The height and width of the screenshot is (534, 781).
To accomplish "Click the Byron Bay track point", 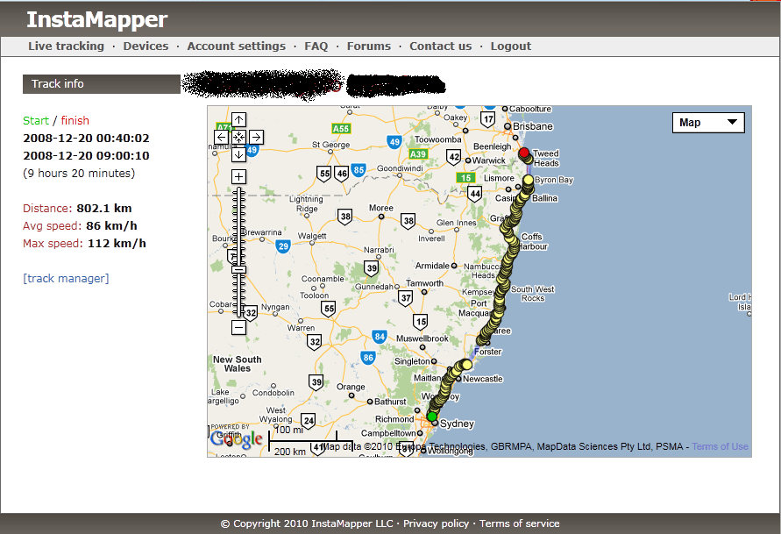I will (x=528, y=180).
